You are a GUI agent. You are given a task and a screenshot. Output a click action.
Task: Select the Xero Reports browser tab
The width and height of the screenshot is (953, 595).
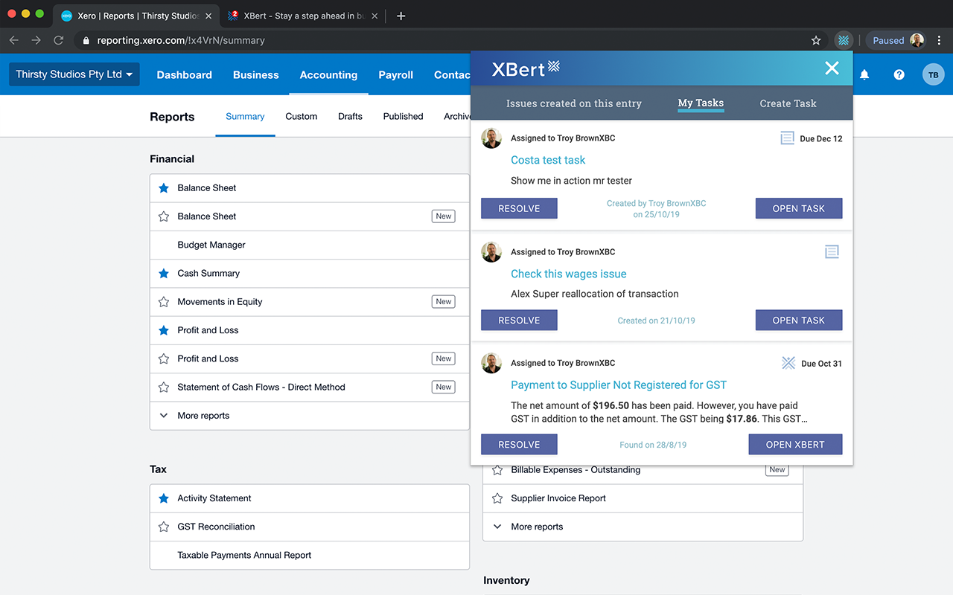136,16
